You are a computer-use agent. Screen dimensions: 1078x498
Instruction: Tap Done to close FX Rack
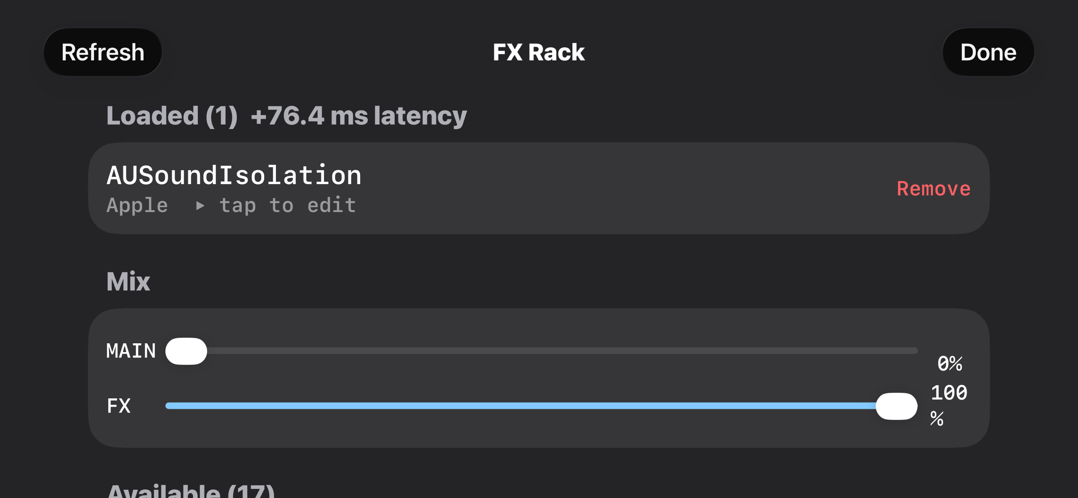(988, 52)
